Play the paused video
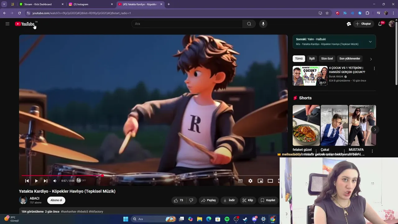The image size is (398, 224). [x=36, y=181]
